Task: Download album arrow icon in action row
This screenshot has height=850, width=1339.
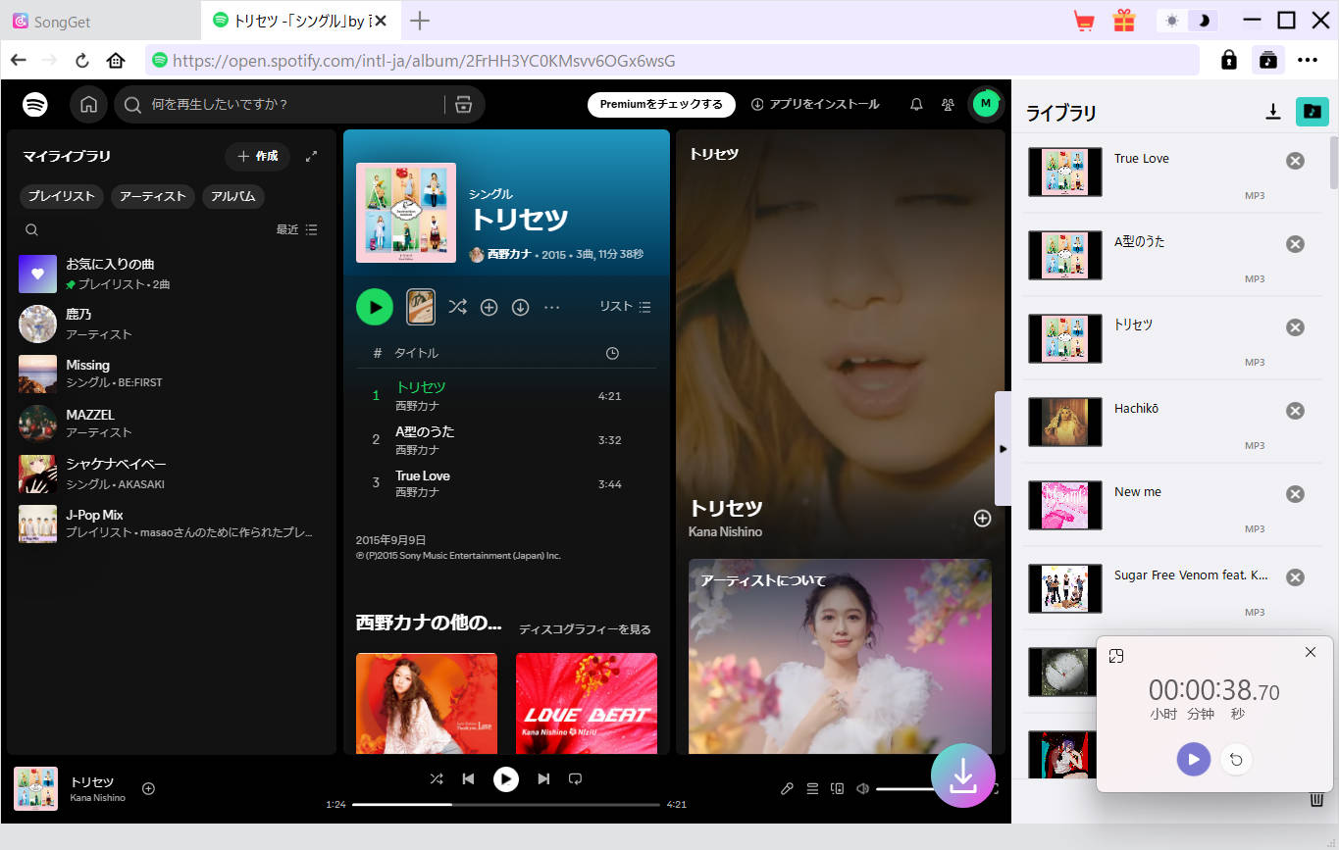Action: click(520, 307)
